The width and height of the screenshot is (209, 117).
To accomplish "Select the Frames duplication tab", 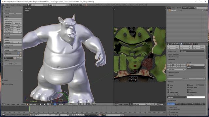I will point(178,104).
